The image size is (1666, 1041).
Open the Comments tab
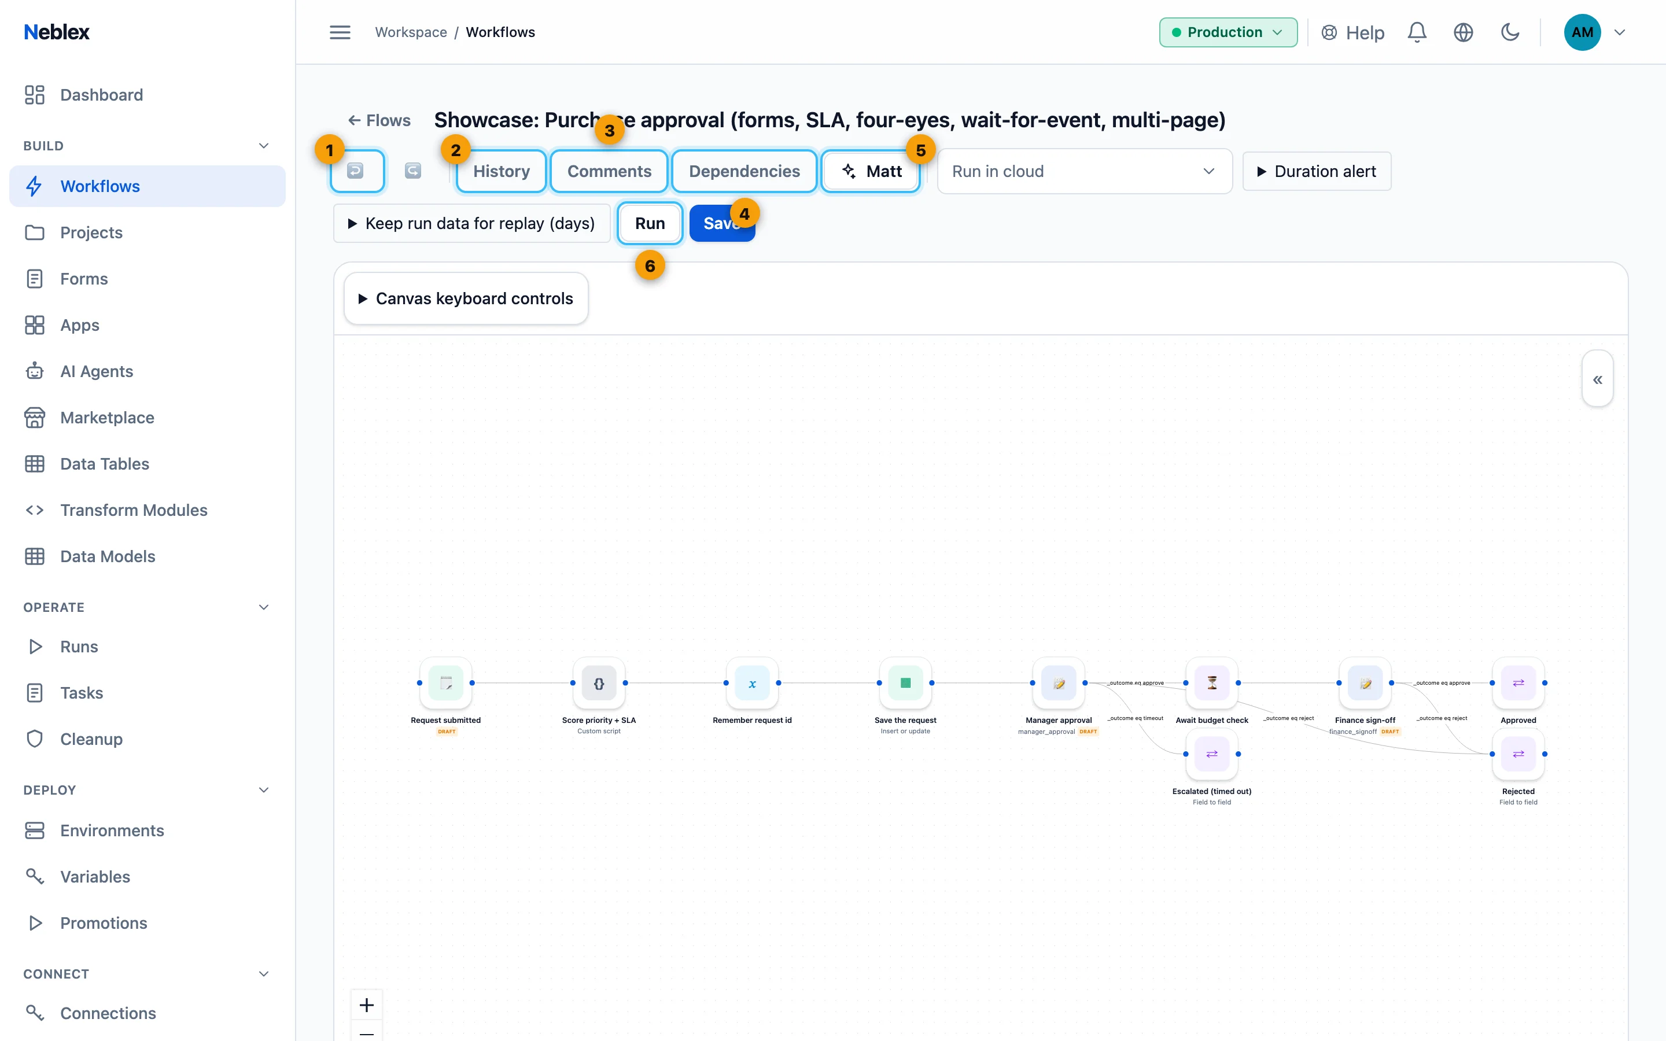pos(609,171)
